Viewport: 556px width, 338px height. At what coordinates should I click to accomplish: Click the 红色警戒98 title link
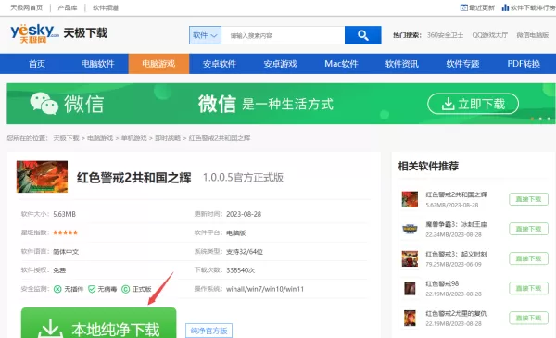pyautogui.click(x=442, y=283)
